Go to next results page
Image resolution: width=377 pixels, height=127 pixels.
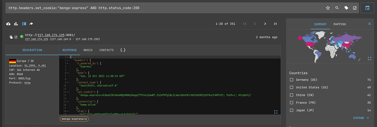tap(265, 24)
